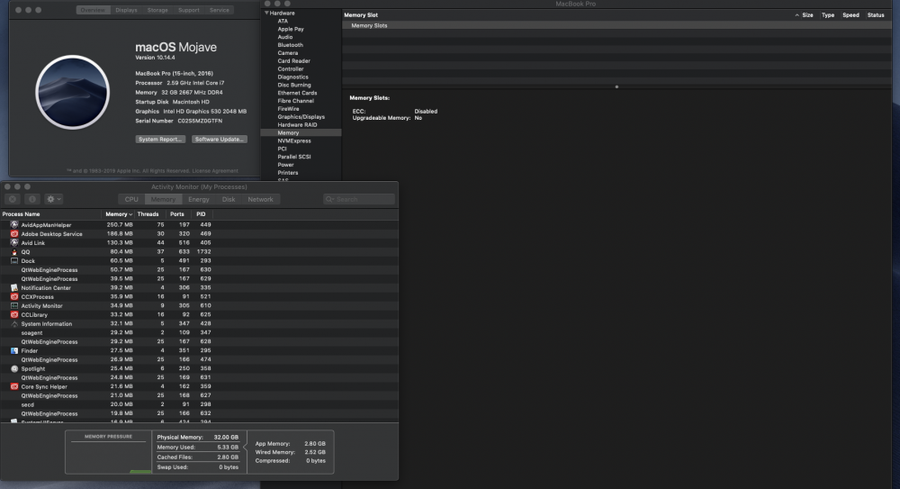Click the Activity Monitor search field

pyautogui.click(x=359, y=199)
